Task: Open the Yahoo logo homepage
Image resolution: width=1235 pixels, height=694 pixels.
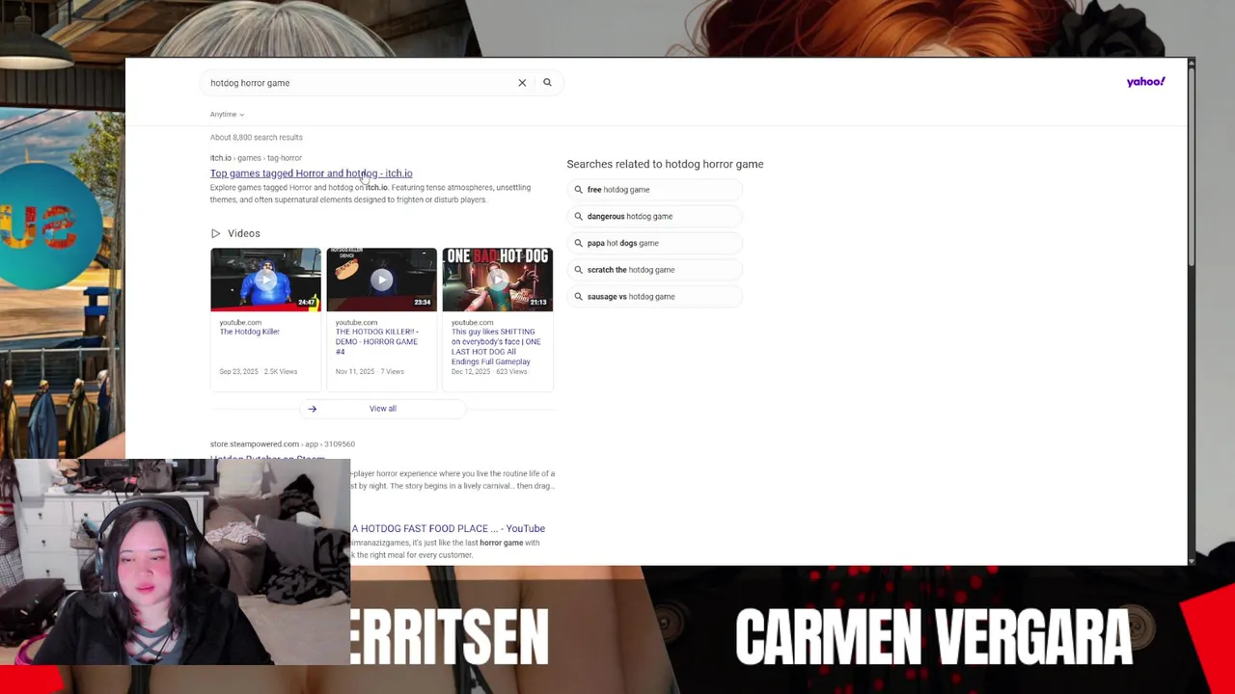Action: coord(1145,82)
